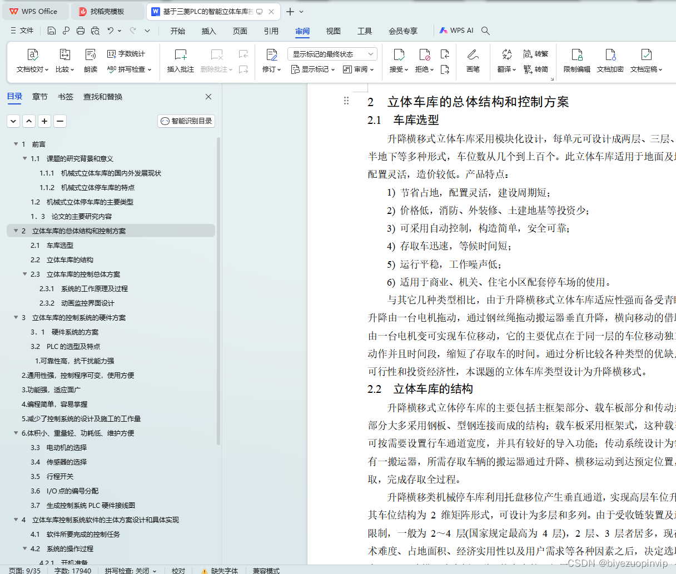The width and height of the screenshot is (676, 574).
Task: Collapse the '2.3 立体车库的控制总体方案' node
Action: (24, 274)
